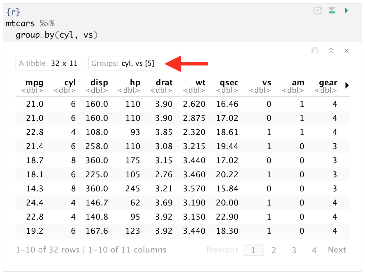Open the chunk options gear

pyautogui.click(x=317, y=10)
